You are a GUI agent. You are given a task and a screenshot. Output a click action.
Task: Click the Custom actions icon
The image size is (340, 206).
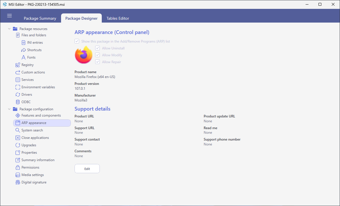tap(17, 72)
